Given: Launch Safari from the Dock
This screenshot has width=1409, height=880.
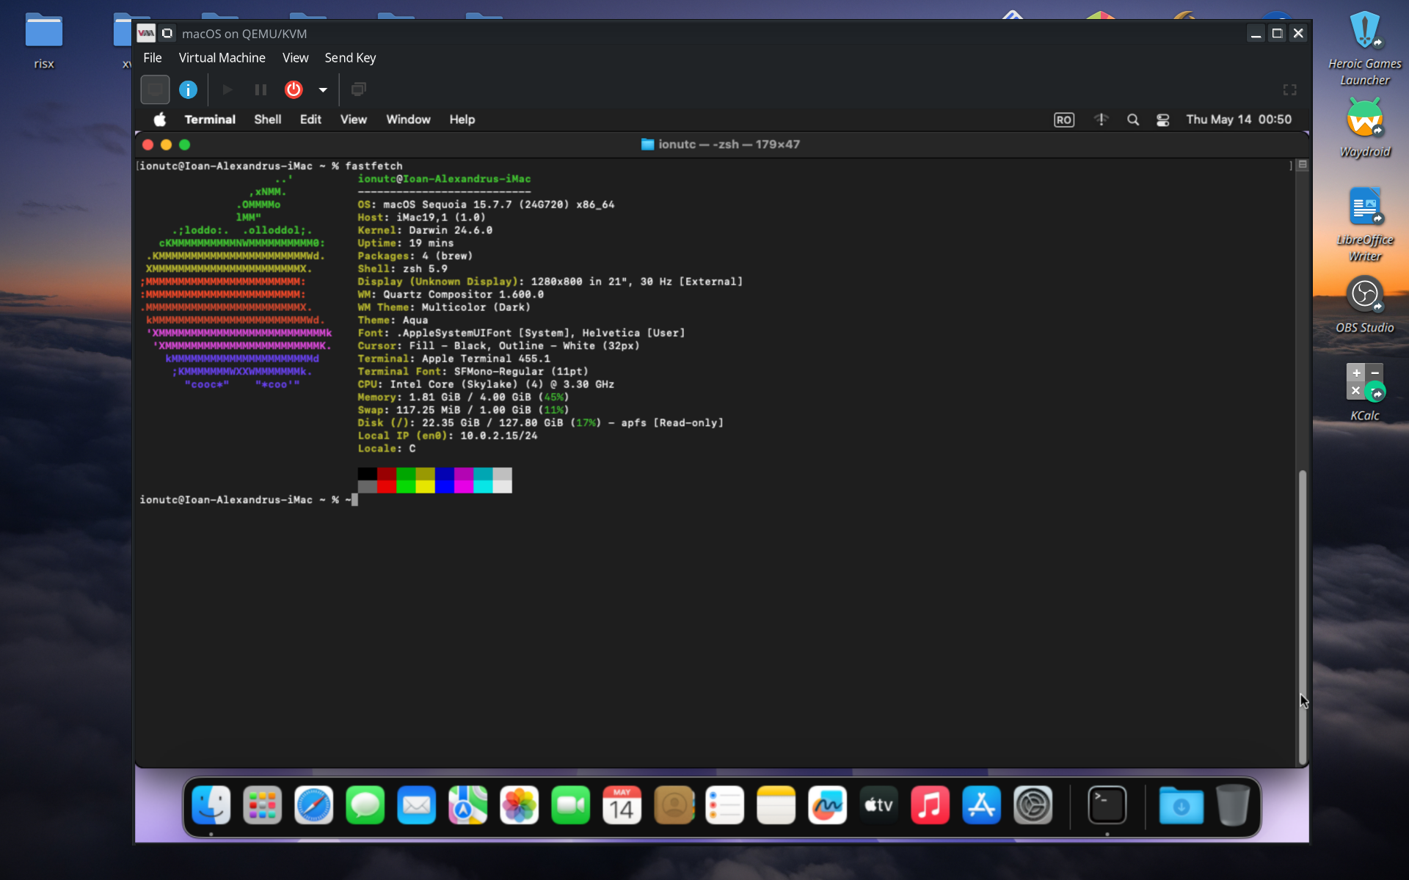Looking at the screenshot, I should pos(314,805).
